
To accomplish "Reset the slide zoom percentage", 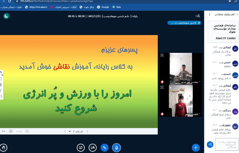I will click(19, 131).
